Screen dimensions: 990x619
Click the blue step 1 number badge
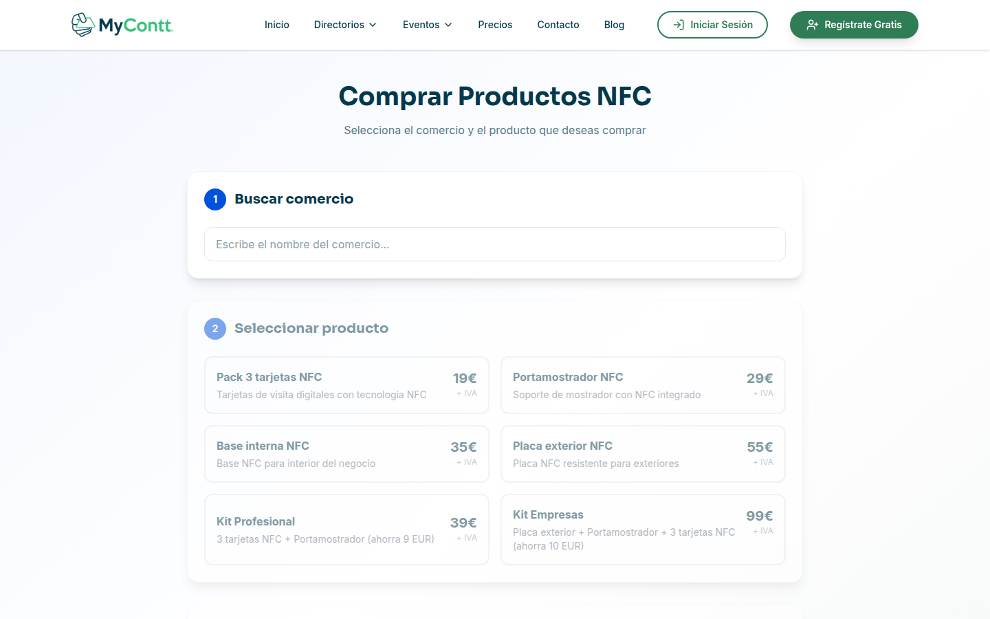pos(215,199)
